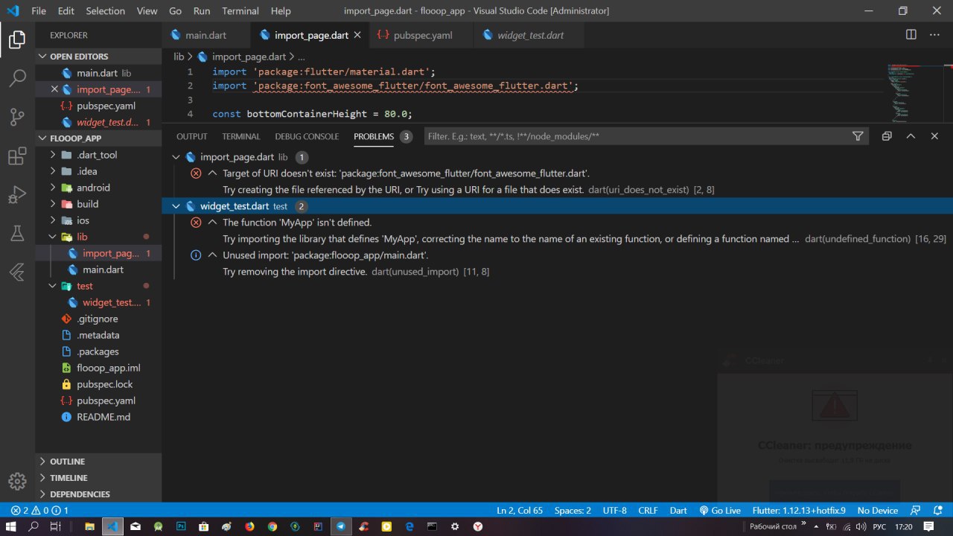
Task: Switch to the pubspec.yaml editor tab
Action: (x=421, y=35)
